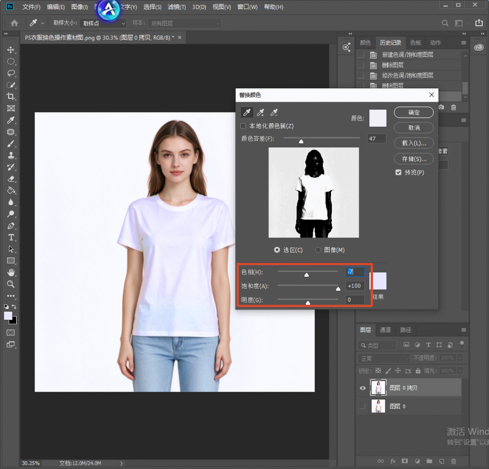
Task: Hide the 图层 0 拷贝 layer
Action: [362, 388]
